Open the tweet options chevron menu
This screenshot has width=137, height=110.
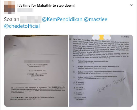point(131,5)
